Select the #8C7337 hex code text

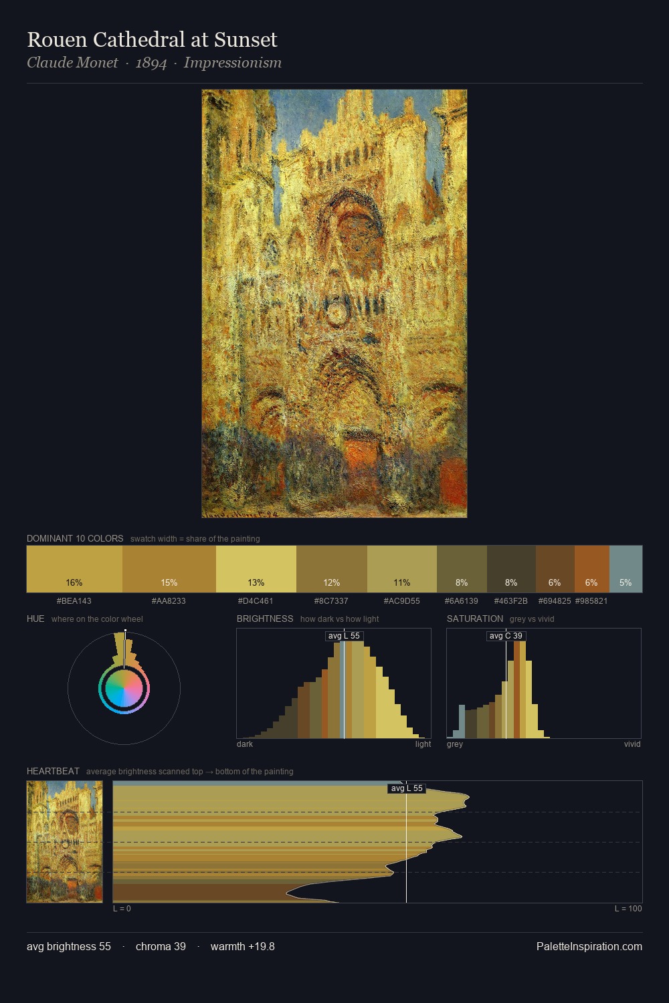pyautogui.click(x=331, y=601)
